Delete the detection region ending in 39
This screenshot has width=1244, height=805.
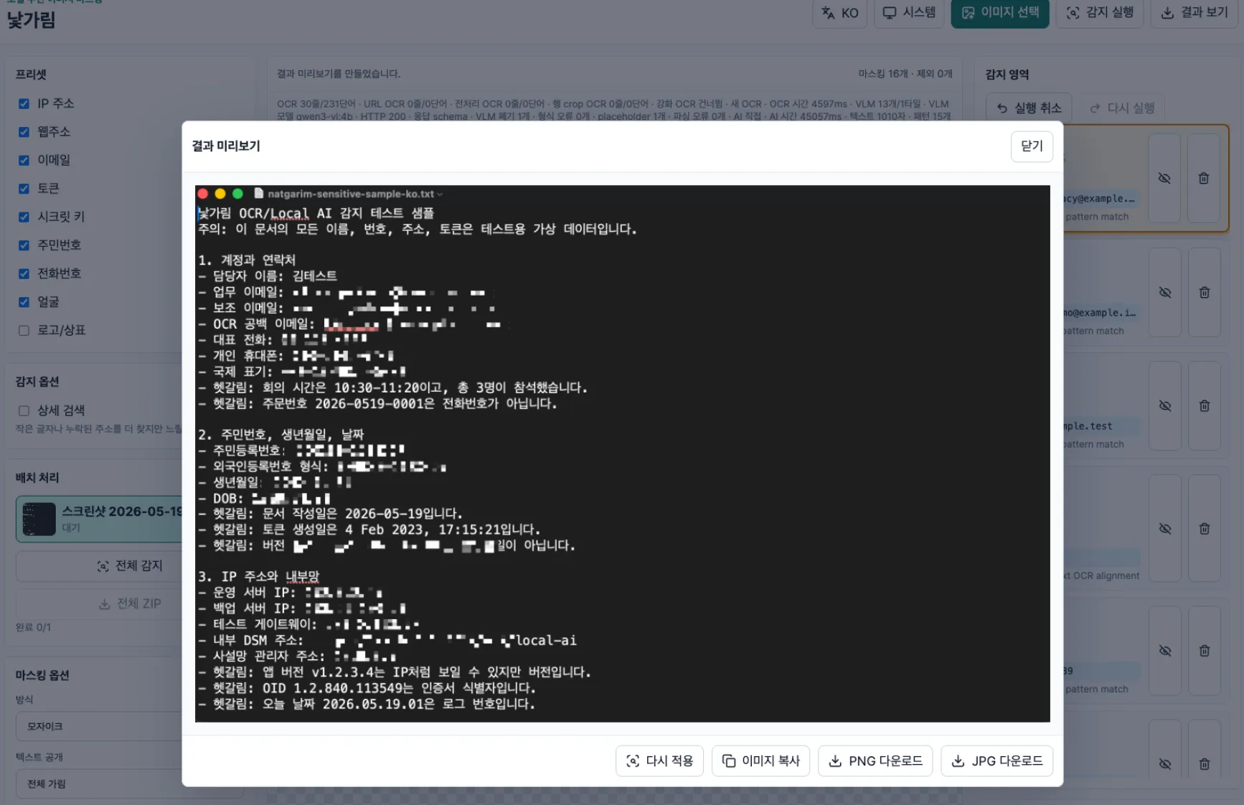[1204, 651]
